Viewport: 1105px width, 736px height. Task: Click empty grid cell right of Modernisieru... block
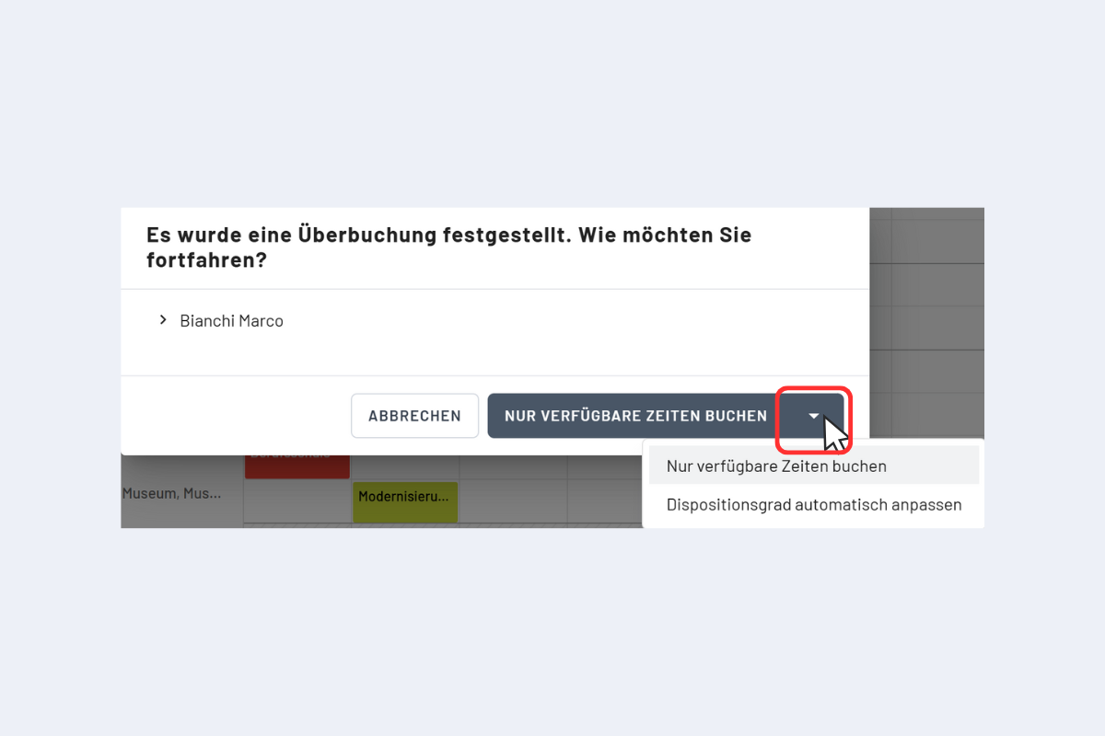(513, 501)
